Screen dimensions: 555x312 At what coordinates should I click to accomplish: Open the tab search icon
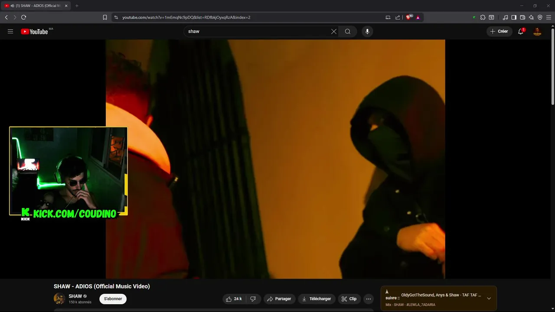491,17
